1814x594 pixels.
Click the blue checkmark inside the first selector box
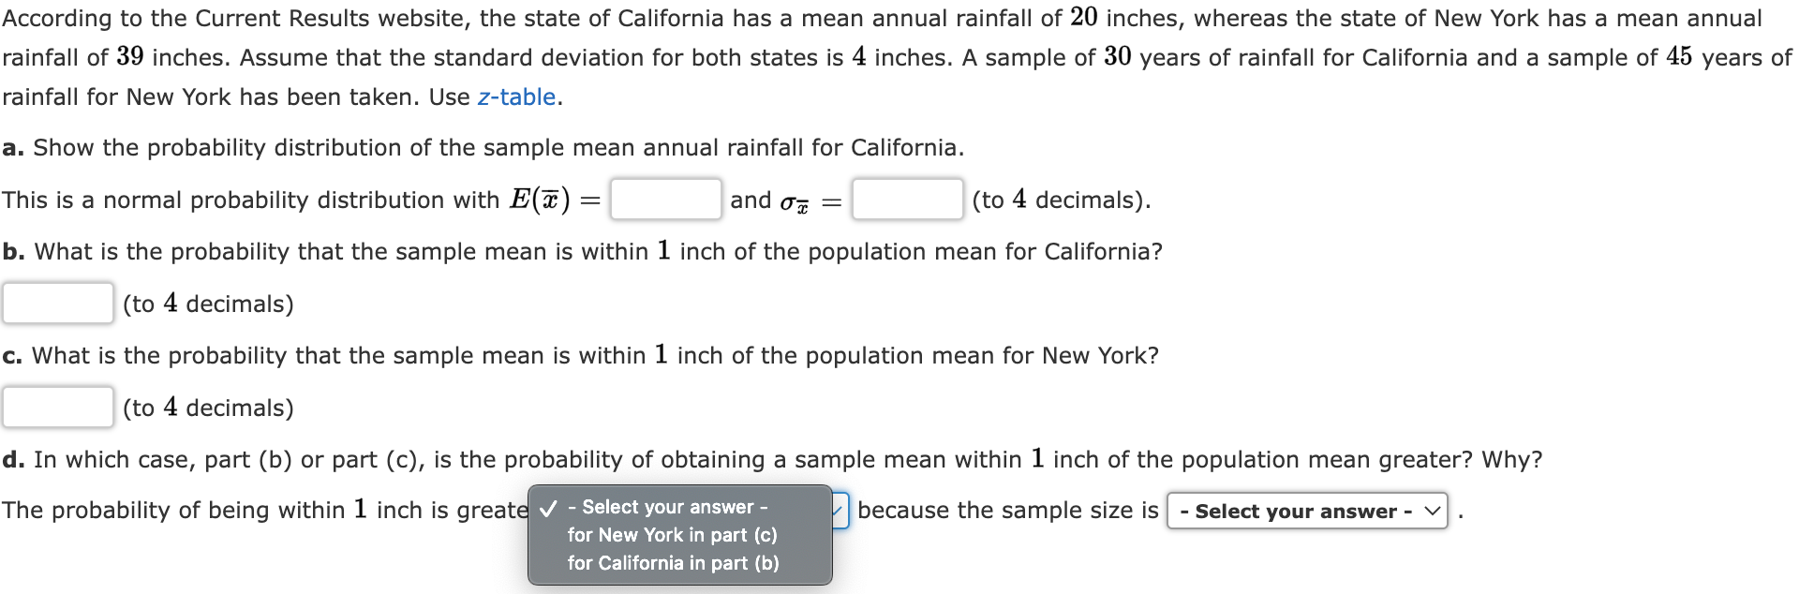pos(837,511)
